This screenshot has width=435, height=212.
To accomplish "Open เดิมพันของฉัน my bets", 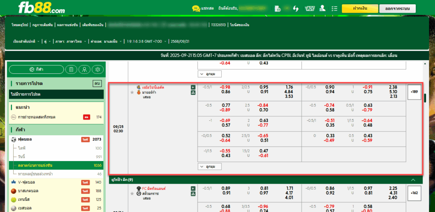I will 93,25.
